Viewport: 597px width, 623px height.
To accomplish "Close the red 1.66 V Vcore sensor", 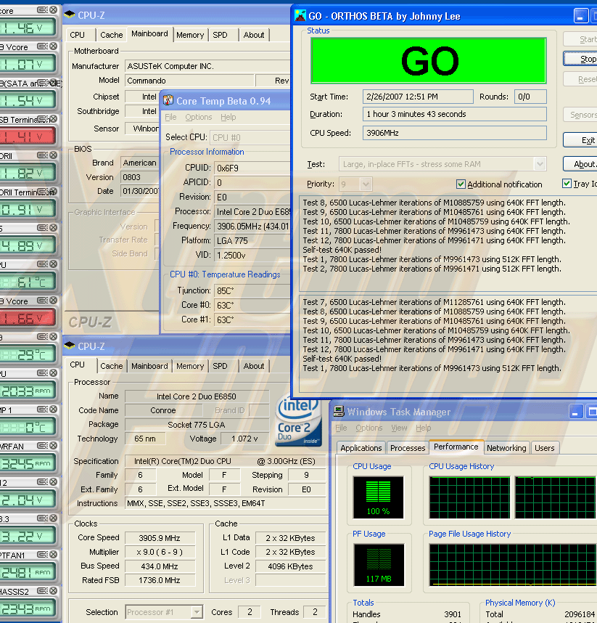I will point(53,301).
